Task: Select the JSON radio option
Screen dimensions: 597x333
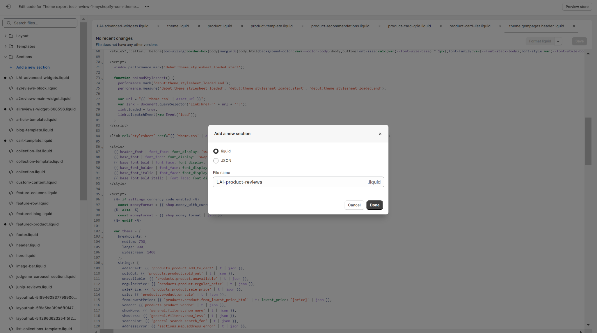Action: tap(216, 161)
